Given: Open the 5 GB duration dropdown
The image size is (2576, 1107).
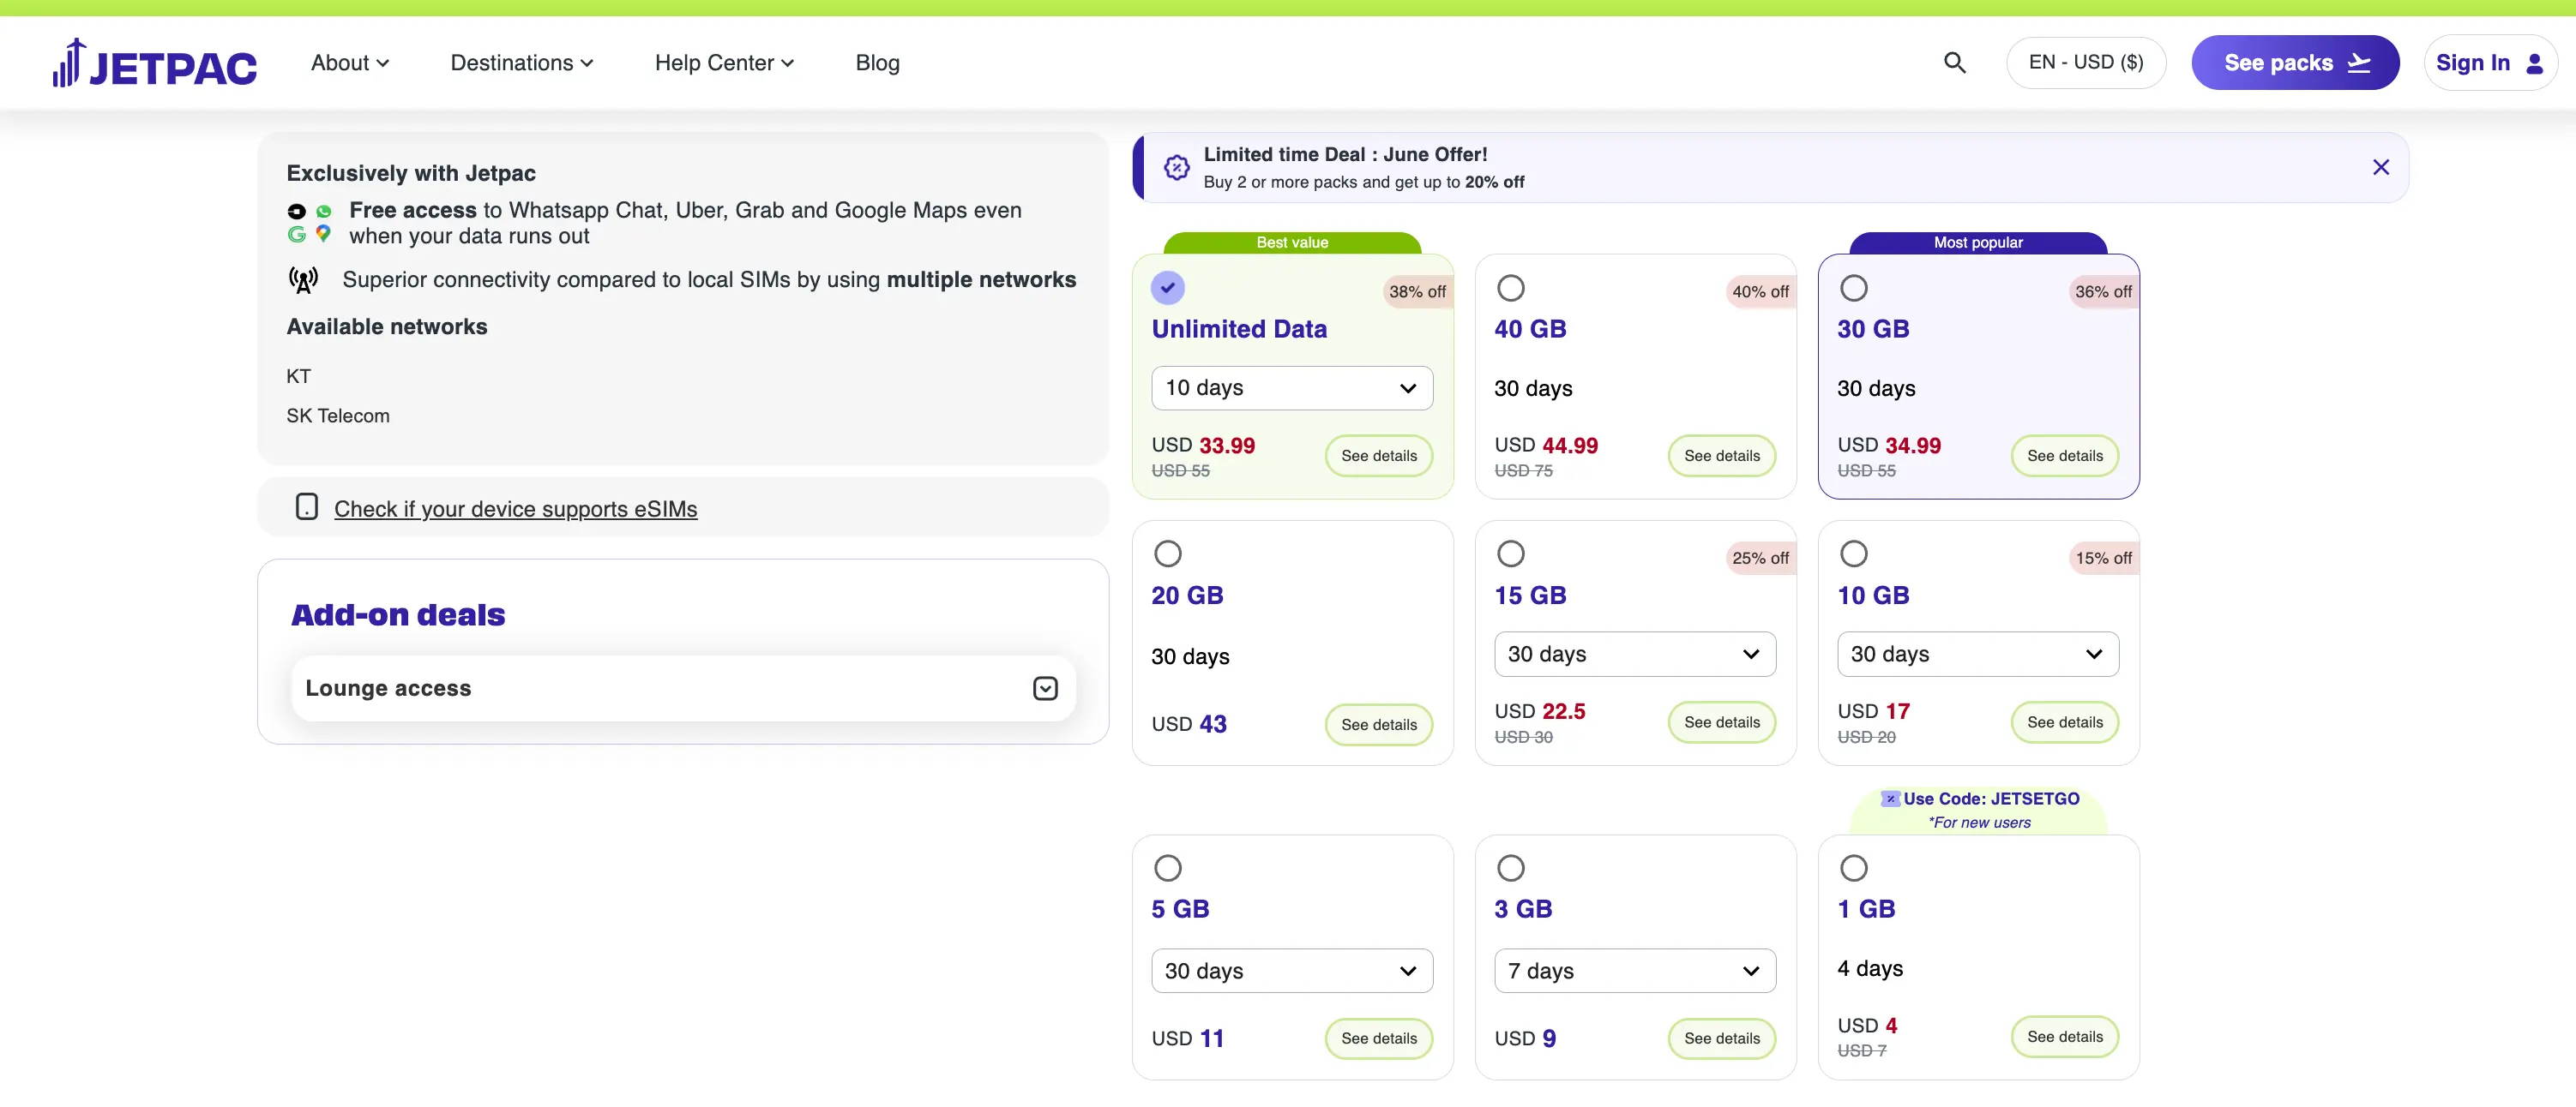Looking at the screenshot, I should click(1292, 971).
